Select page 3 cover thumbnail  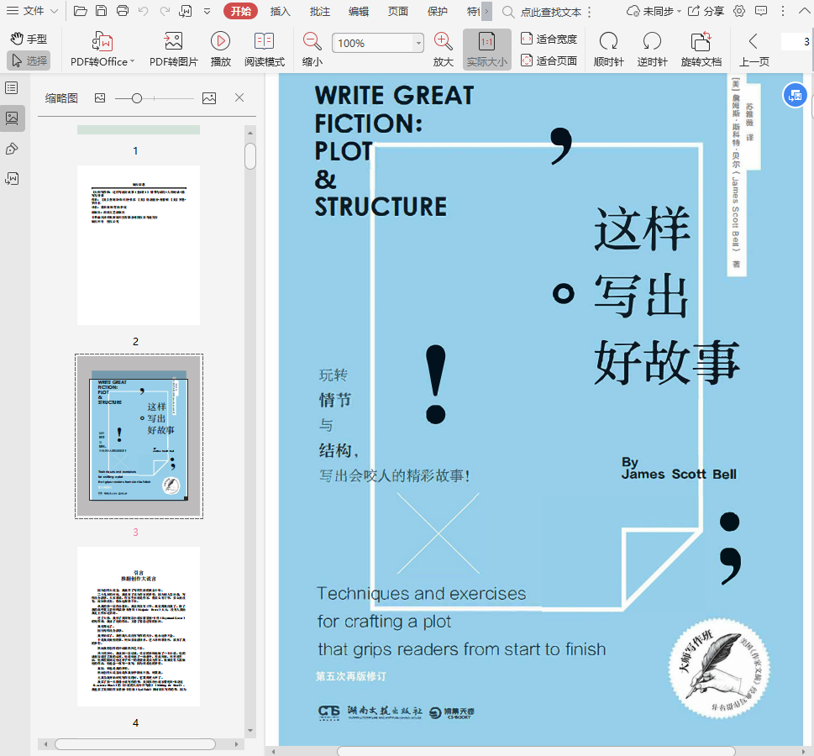139,436
